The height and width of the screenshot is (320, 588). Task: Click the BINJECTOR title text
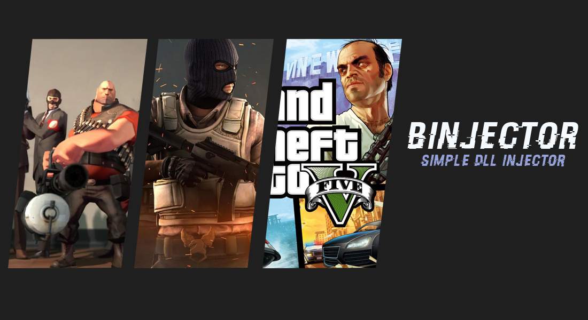click(x=492, y=136)
